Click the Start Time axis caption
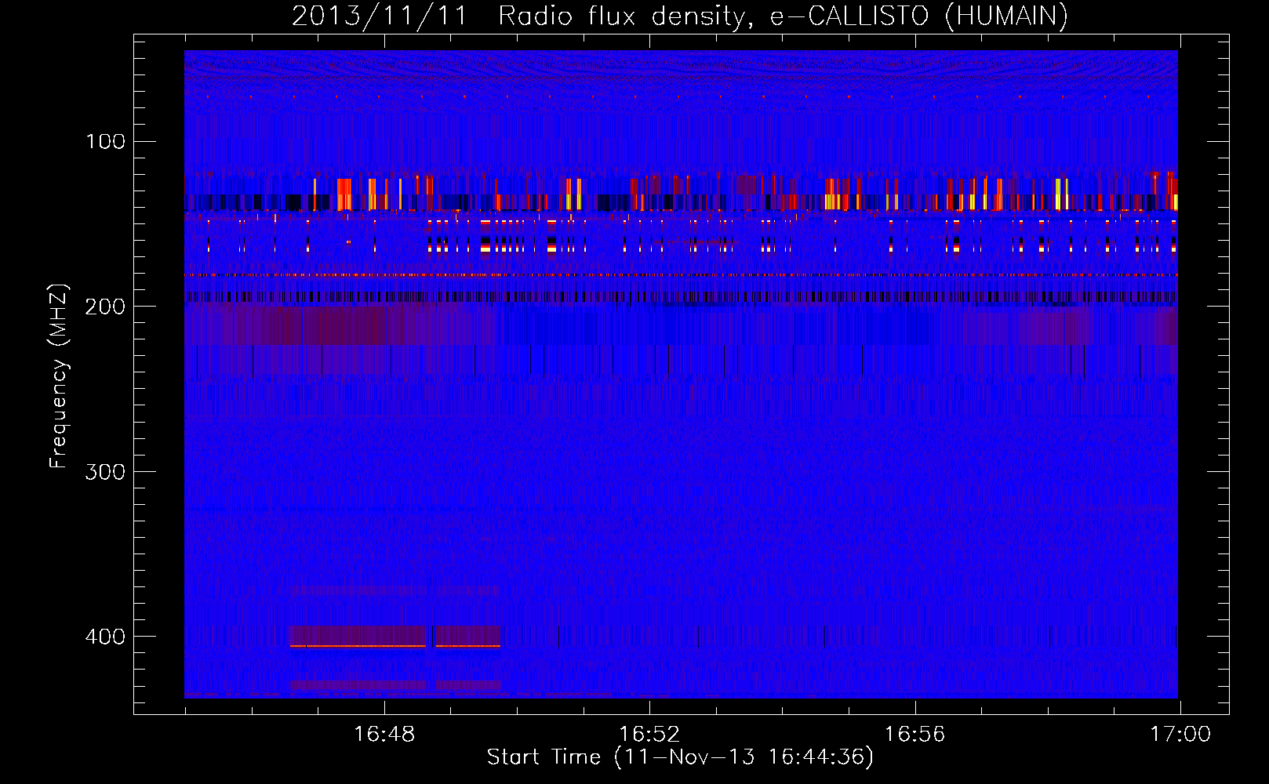The image size is (1269, 784). tap(680, 757)
